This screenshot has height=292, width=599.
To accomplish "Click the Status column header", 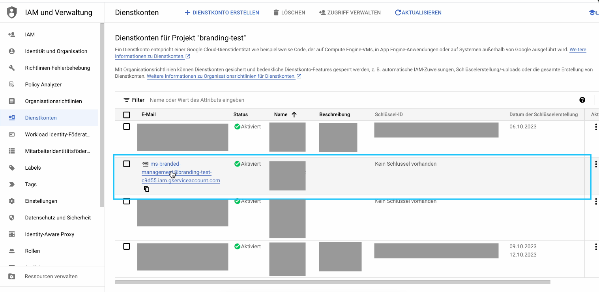I will coord(241,114).
